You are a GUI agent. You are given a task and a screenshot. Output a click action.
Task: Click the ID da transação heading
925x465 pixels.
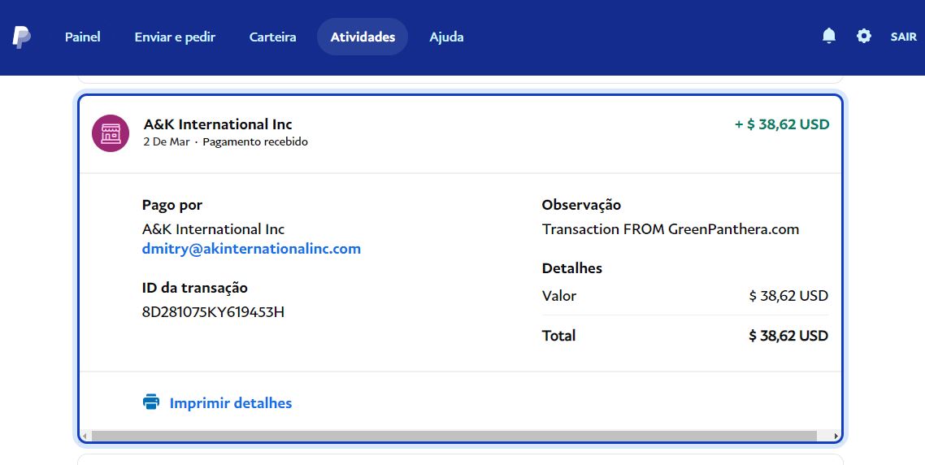[195, 288]
